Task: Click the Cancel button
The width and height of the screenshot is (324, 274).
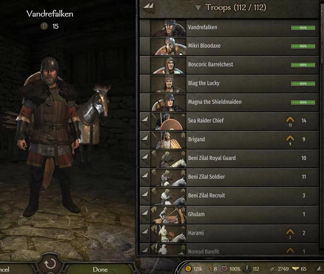Action: click(4, 269)
